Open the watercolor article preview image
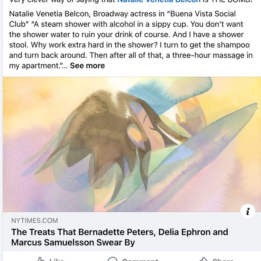The image size is (261, 261). click(x=132, y=144)
